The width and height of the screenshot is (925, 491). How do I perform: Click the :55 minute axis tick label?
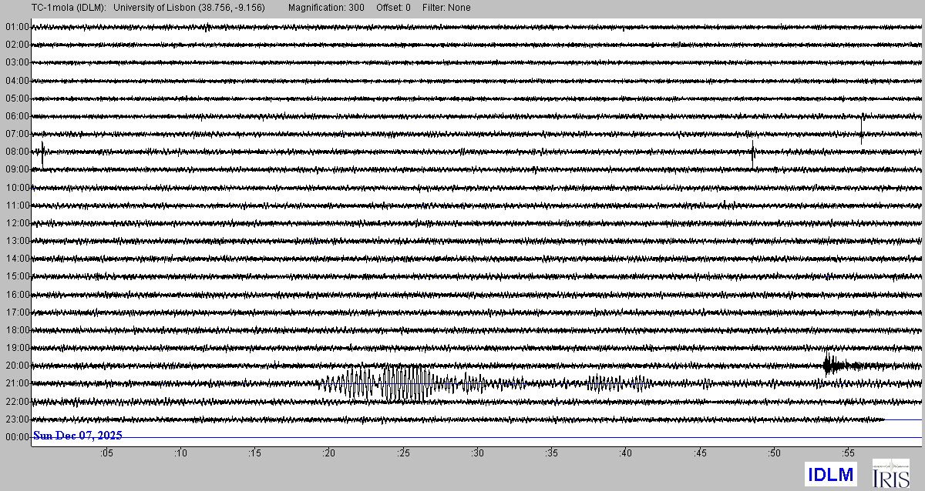847,454
